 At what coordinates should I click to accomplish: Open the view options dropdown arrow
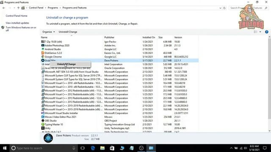[x=260, y=32]
